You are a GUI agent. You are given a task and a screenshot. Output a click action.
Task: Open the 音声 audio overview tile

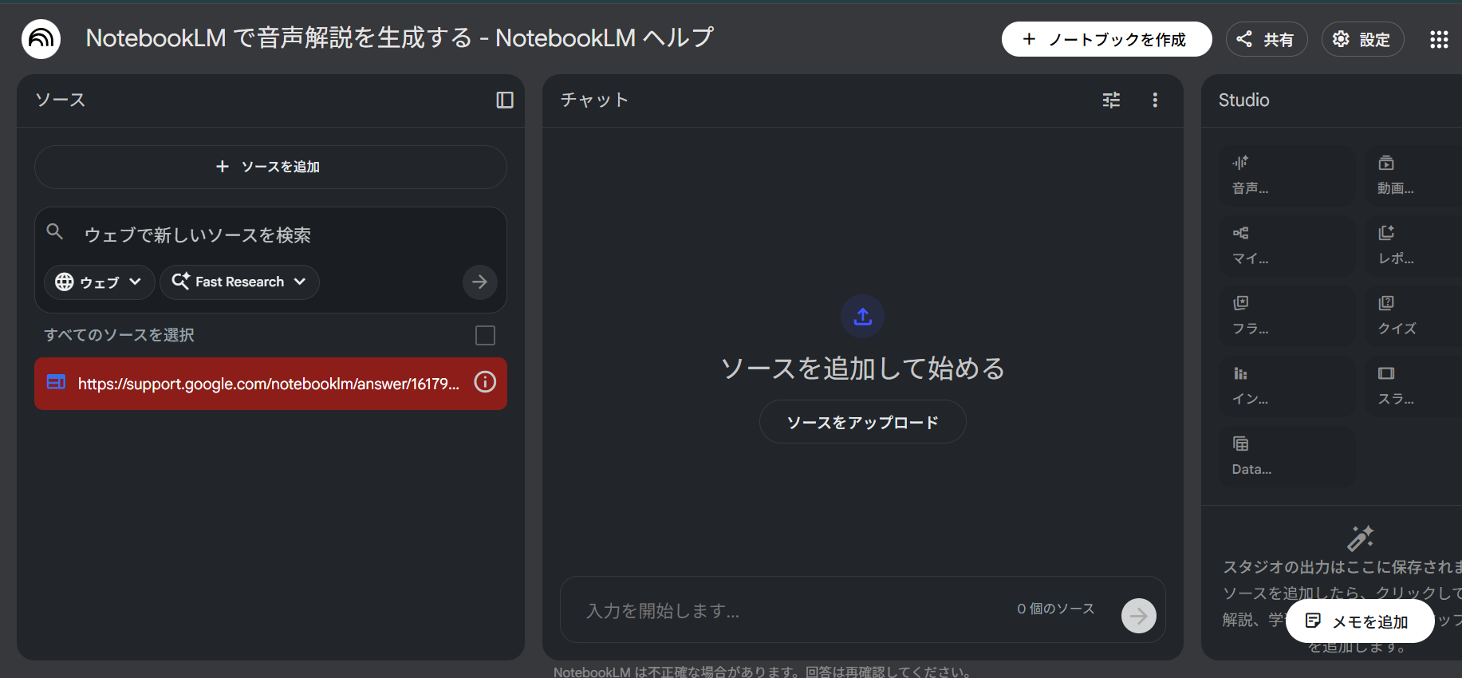1287,175
